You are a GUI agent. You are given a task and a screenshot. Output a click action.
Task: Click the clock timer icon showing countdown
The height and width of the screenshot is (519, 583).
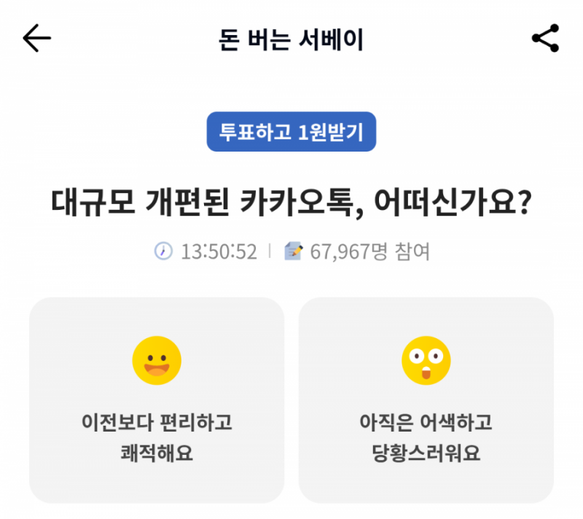point(163,249)
